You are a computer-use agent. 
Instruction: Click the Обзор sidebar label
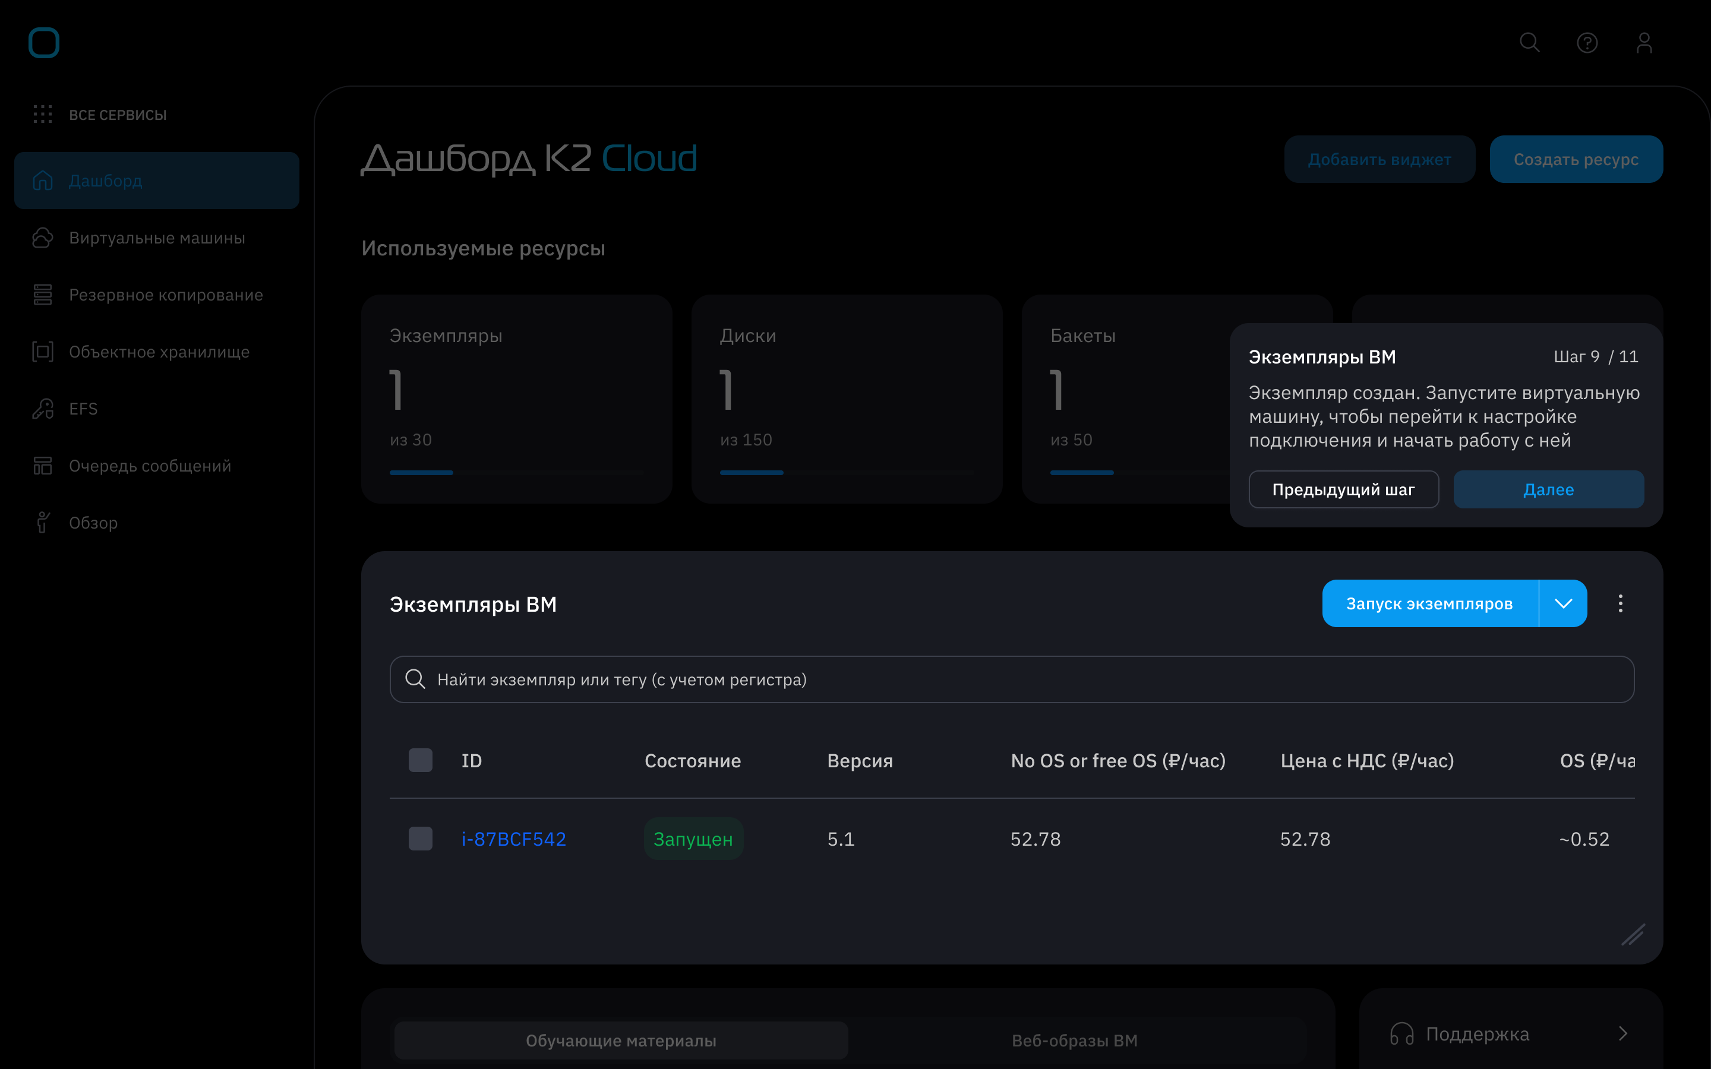93,523
